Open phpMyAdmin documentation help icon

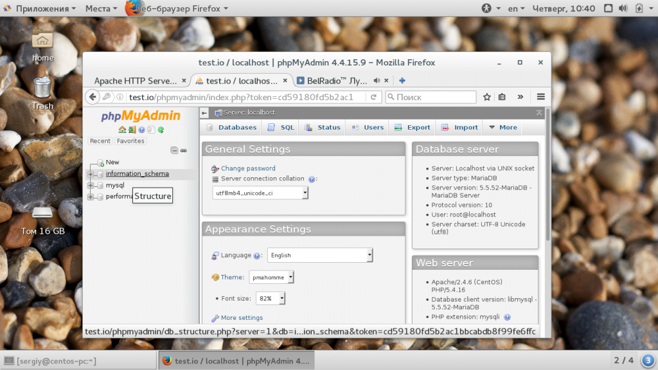(x=142, y=130)
